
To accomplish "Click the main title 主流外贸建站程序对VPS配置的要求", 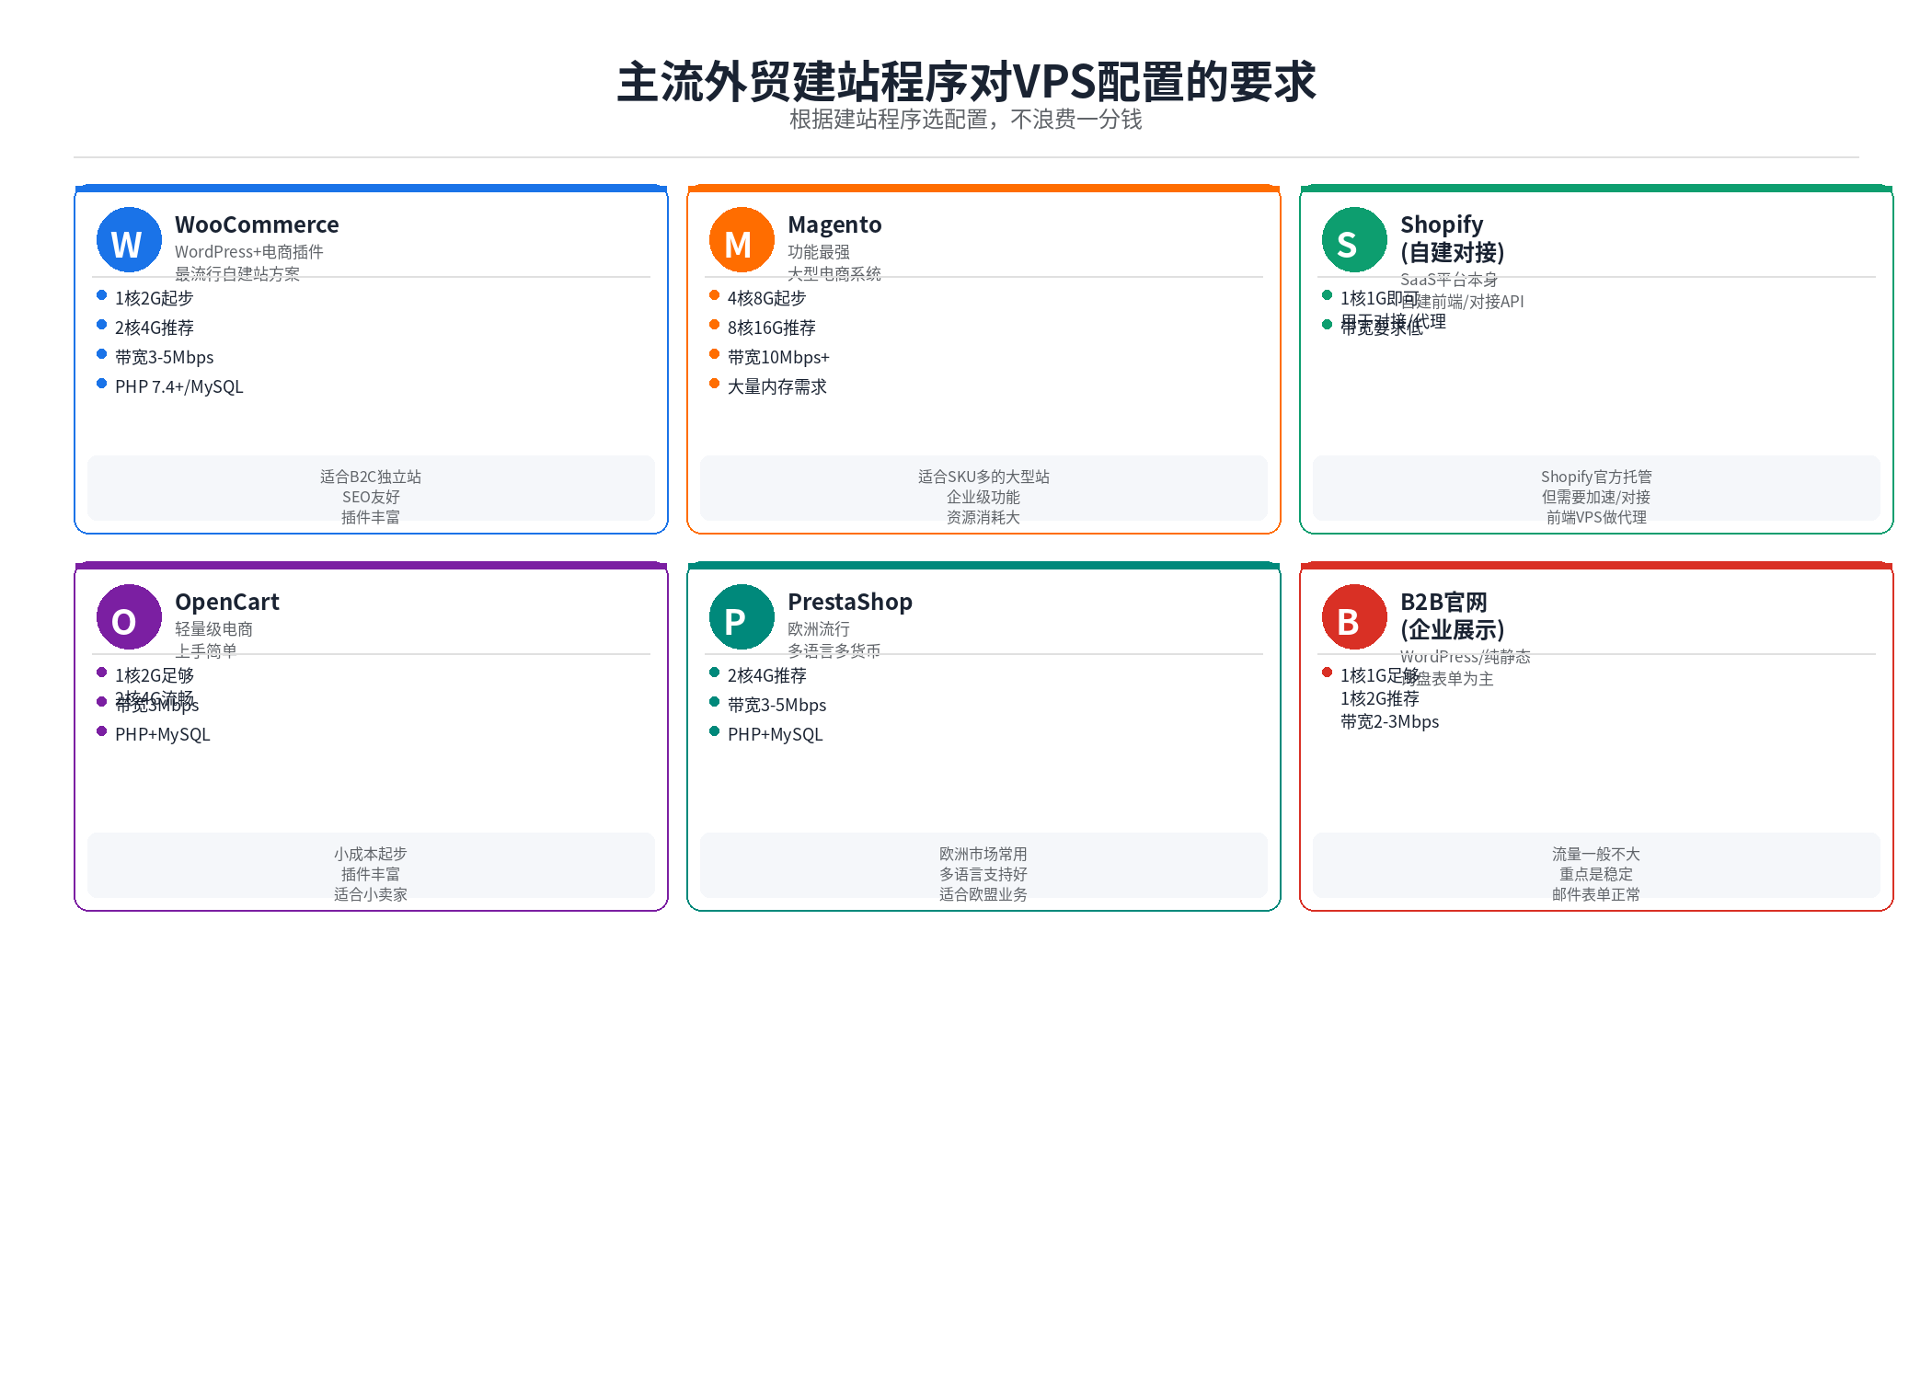I will point(966,82).
